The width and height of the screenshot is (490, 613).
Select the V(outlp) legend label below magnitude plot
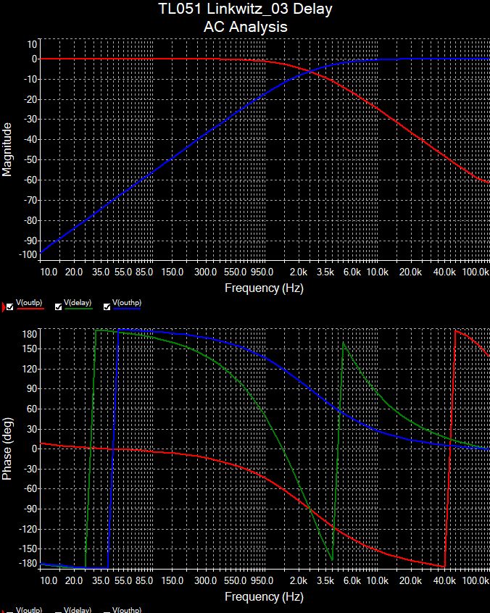[29, 303]
